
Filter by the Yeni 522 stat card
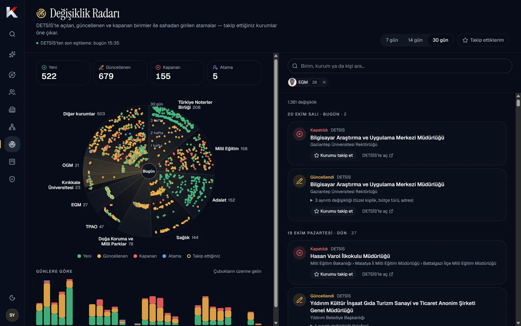pos(63,72)
